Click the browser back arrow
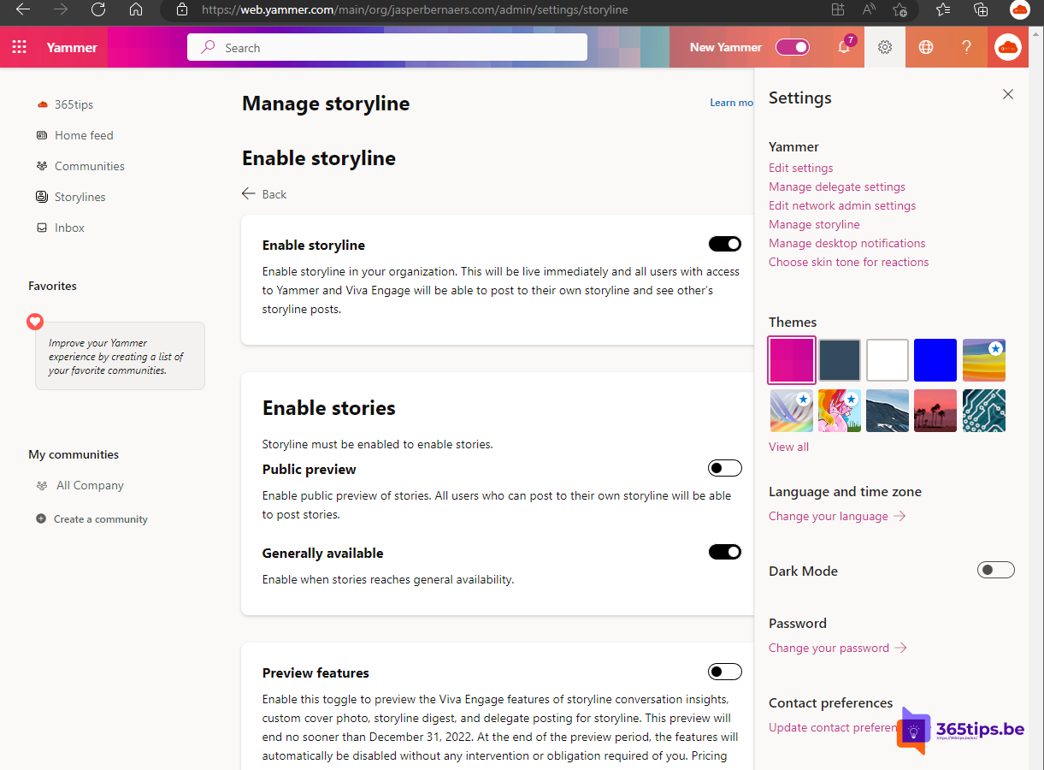Screen dimensions: 1044x770 pyautogui.click(x=23, y=9)
